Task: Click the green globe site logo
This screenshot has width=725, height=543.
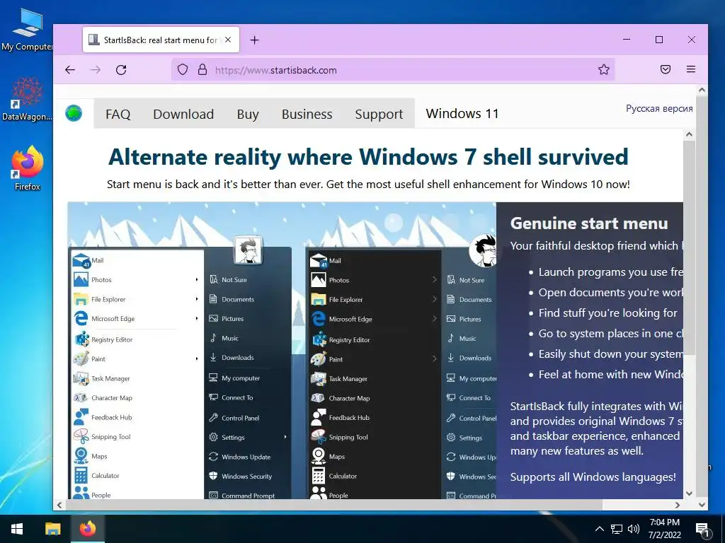Action: [74, 113]
